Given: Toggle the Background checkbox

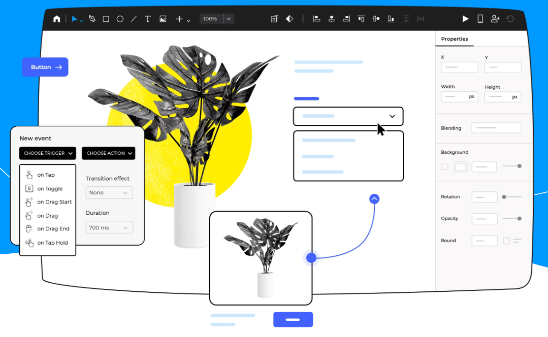Looking at the screenshot, I should point(444,166).
